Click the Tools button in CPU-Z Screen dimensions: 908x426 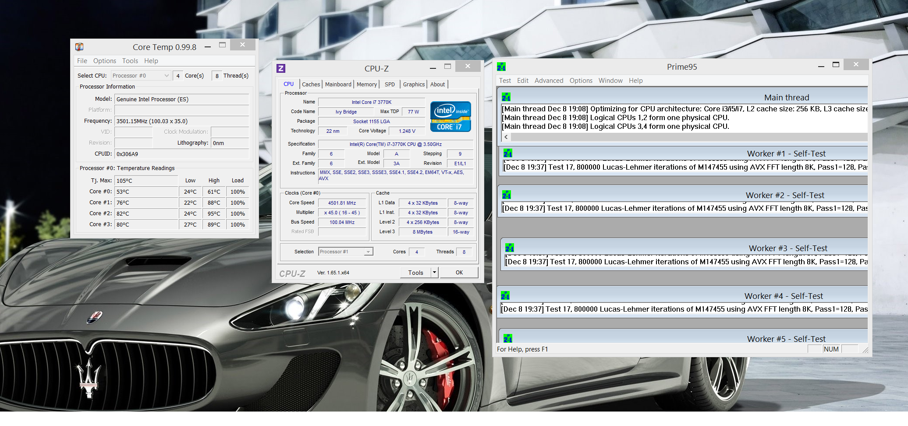click(416, 273)
